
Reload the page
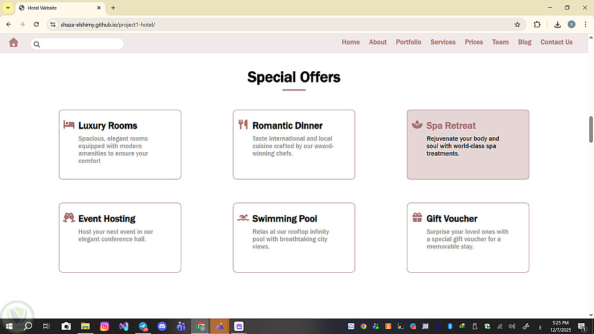[x=36, y=24]
